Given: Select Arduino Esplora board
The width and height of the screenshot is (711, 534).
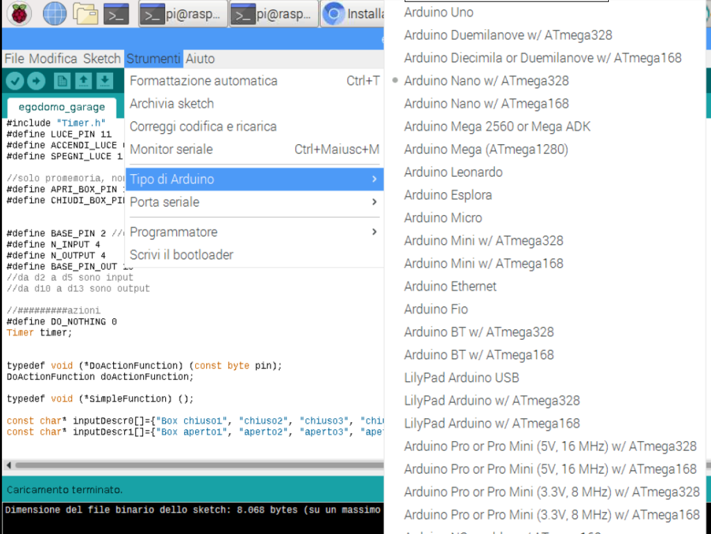Looking at the screenshot, I should coord(545,195).
